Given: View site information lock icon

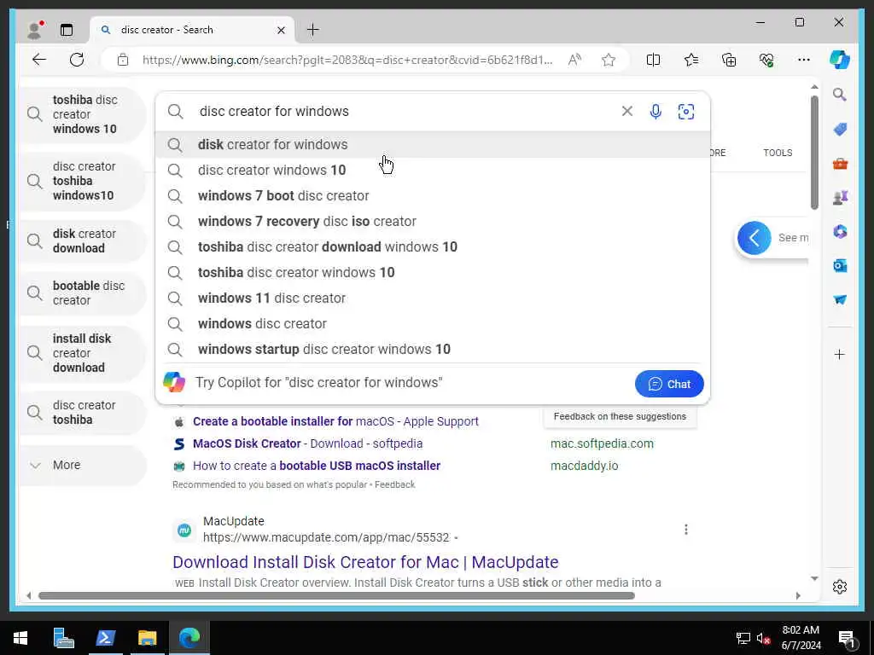Looking at the screenshot, I should (123, 60).
